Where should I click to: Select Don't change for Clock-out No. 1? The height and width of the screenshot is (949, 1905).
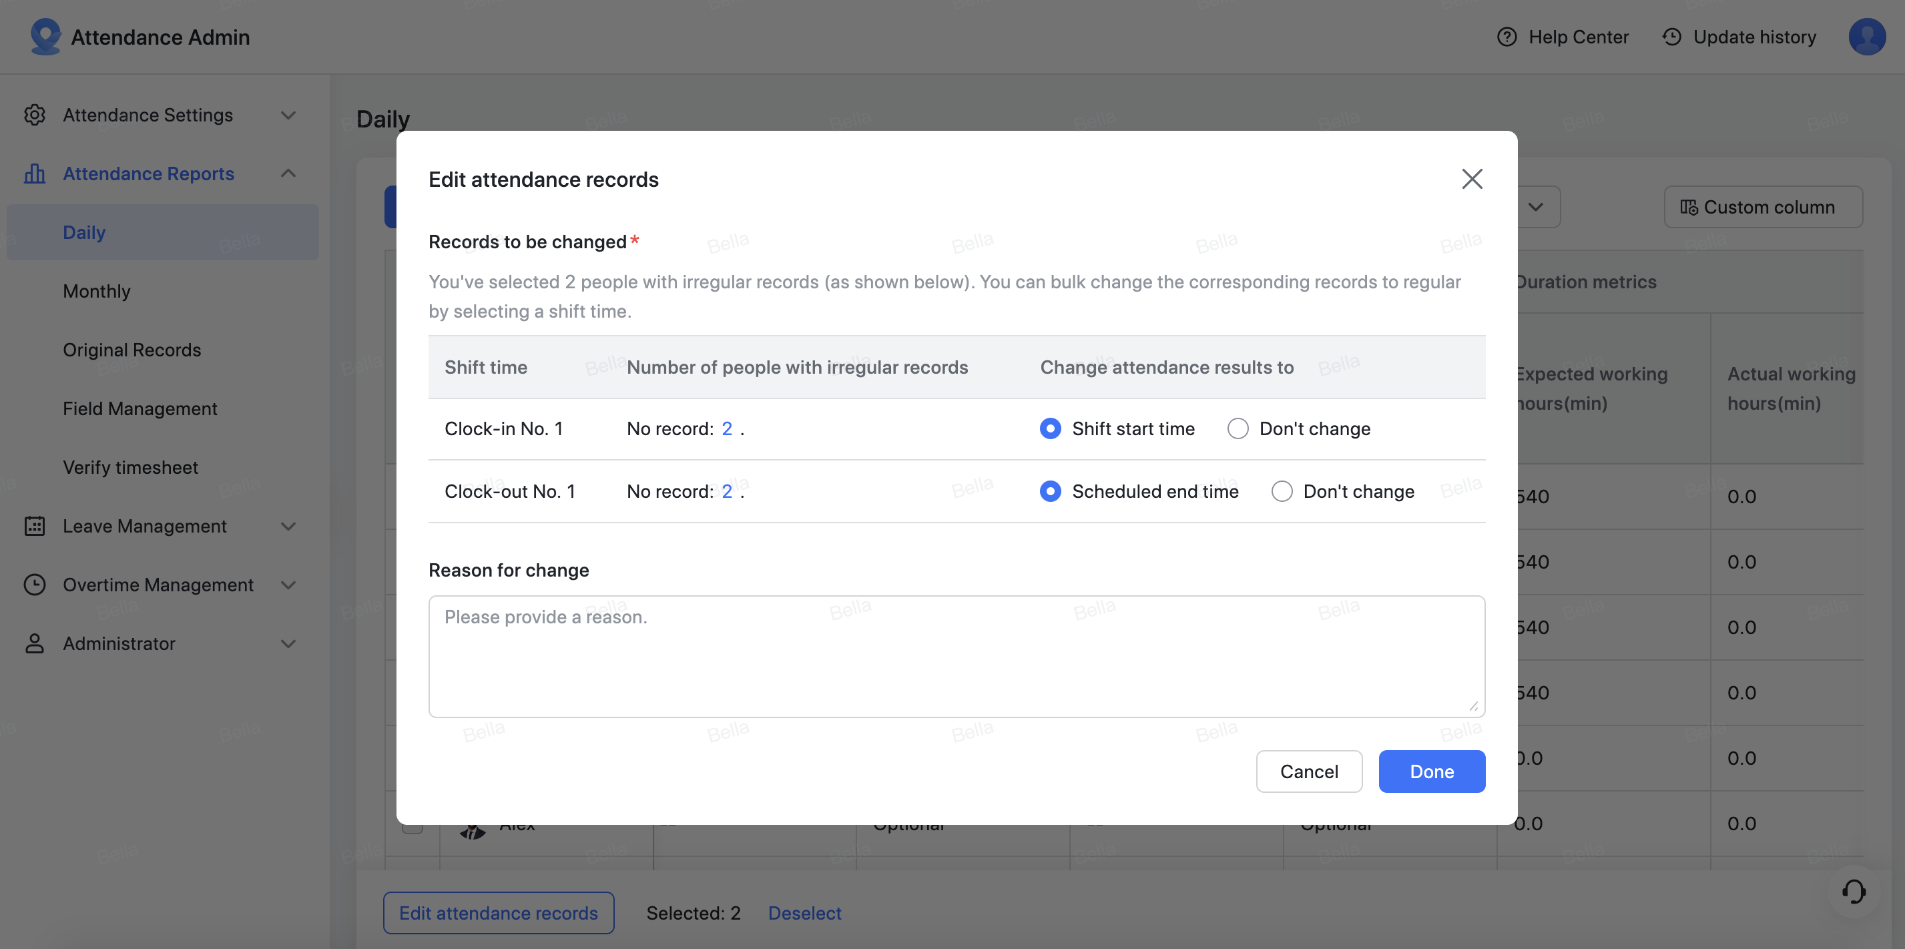pos(1282,491)
